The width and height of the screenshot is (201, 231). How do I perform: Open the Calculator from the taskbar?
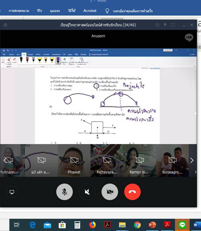pos(77,225)
